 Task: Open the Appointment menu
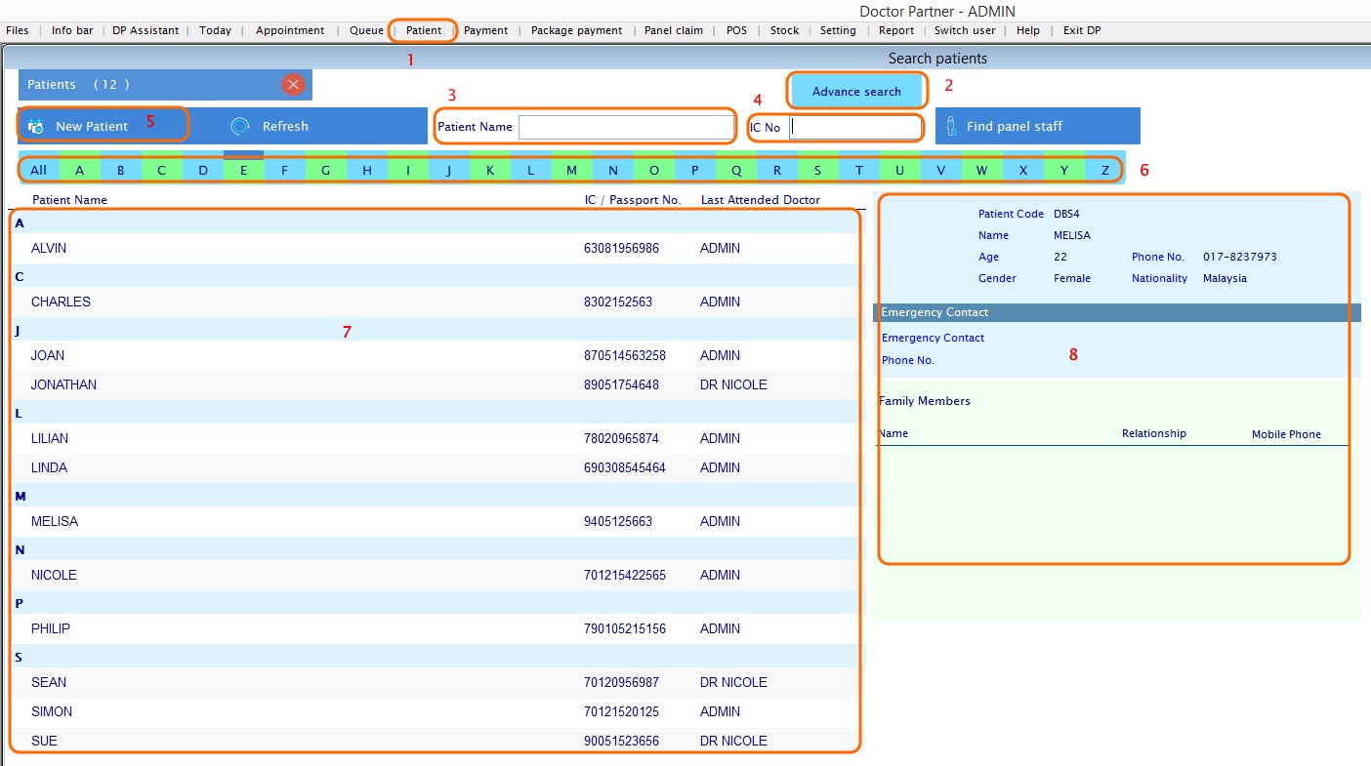[x=290, y=30]
